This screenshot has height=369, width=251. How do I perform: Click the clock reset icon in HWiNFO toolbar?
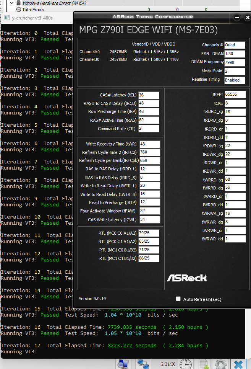(x=186, y=364)
